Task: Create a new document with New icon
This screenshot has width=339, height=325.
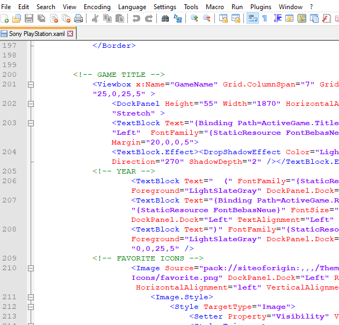Action: (4, 18)
